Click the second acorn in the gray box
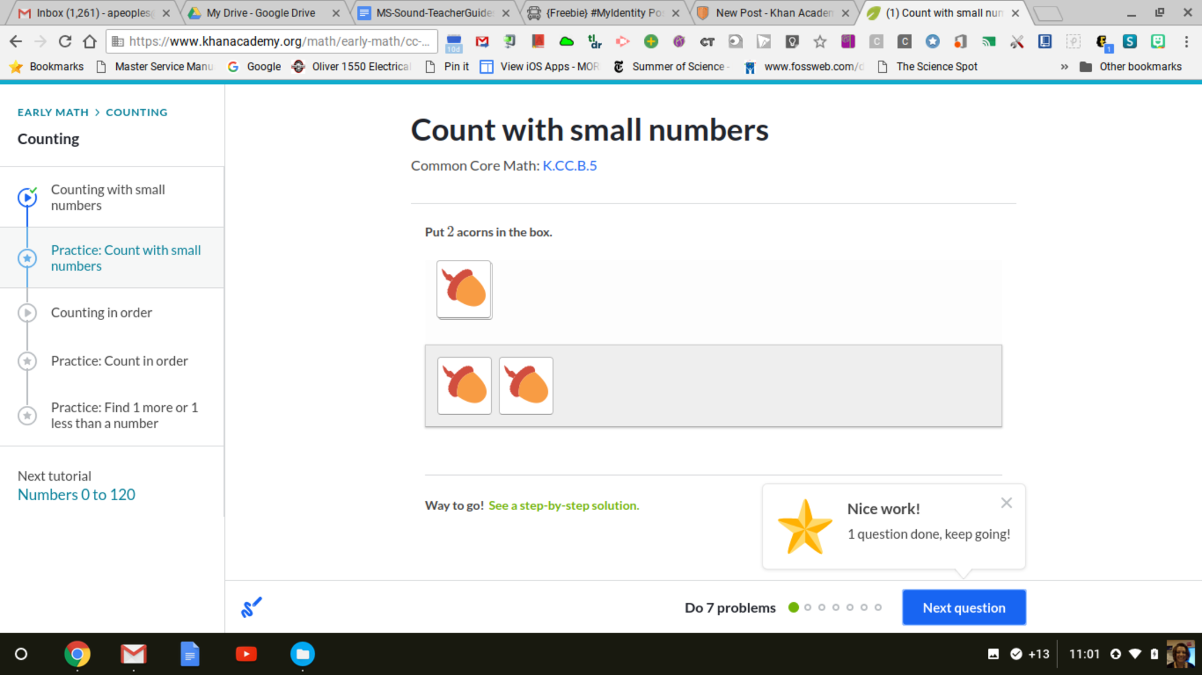The width and height of the screenshot is (1202, 675). (526, 385)
